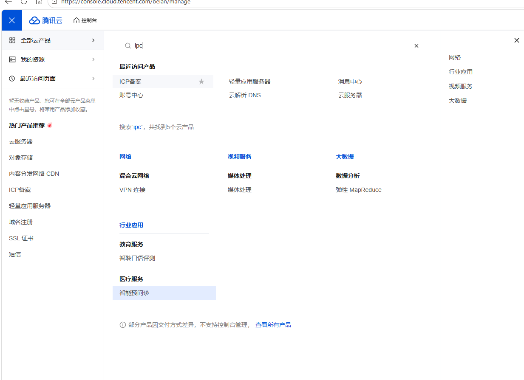Click the browser back arrow
524x380 pixels.
(8, 2)
